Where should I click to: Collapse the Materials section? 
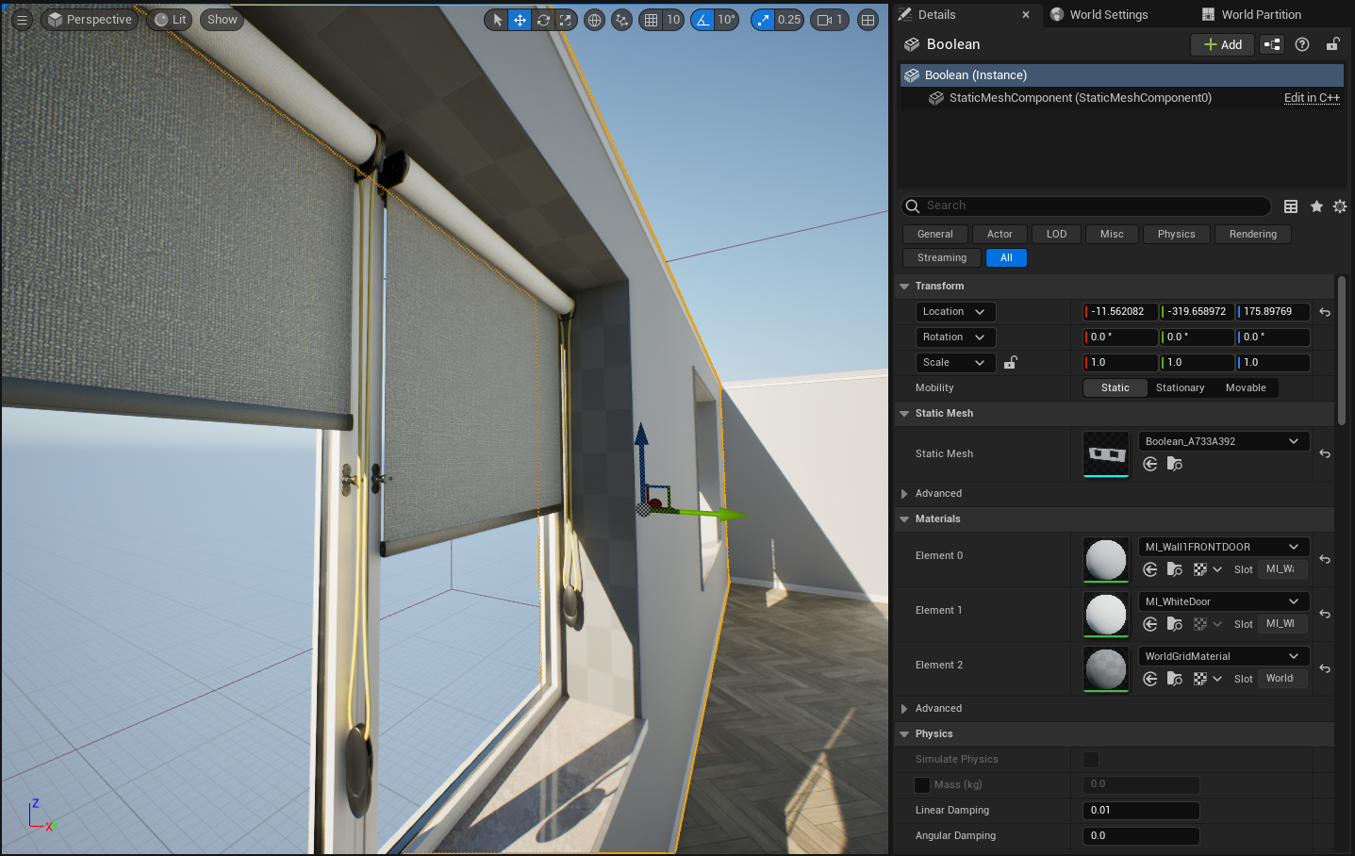point(905,519)
